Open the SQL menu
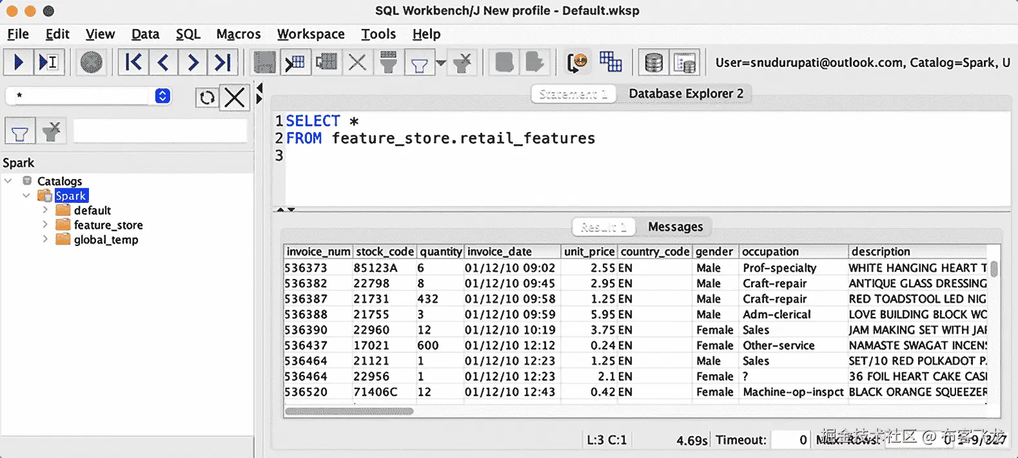The width and height of the screenshot is (1018, 458). (188, 34)
